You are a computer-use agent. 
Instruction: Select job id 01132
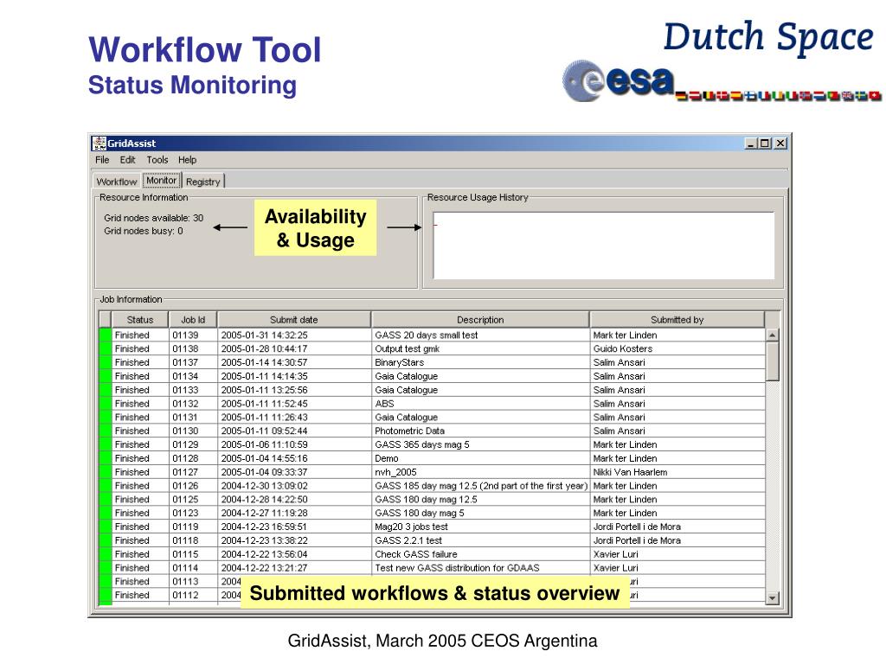click(x=193, y=404)
